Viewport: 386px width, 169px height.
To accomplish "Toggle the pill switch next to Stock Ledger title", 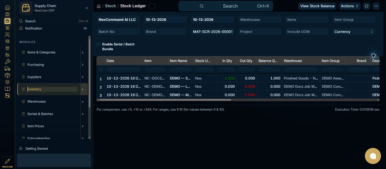I will pos(152,6).
